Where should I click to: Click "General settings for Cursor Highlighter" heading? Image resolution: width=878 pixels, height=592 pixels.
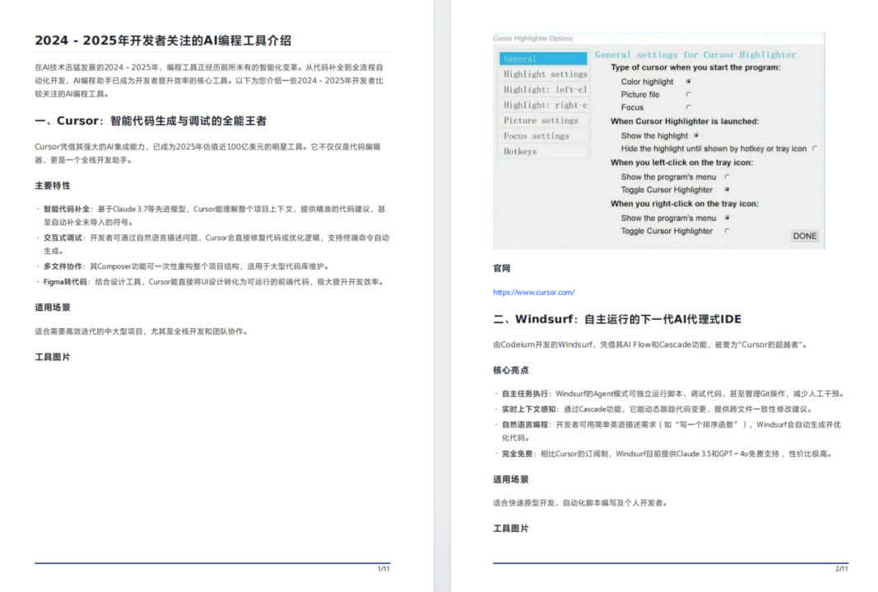695,55
